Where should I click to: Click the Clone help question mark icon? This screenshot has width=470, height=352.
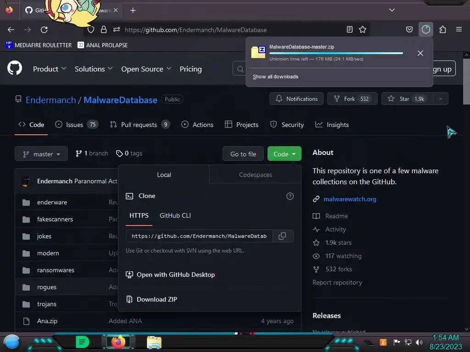pos(290,196)
